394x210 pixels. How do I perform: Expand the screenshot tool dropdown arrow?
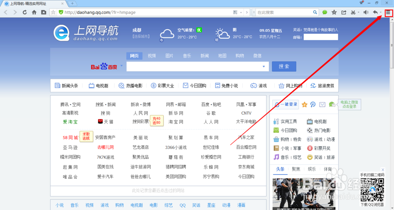click(358, 12)
